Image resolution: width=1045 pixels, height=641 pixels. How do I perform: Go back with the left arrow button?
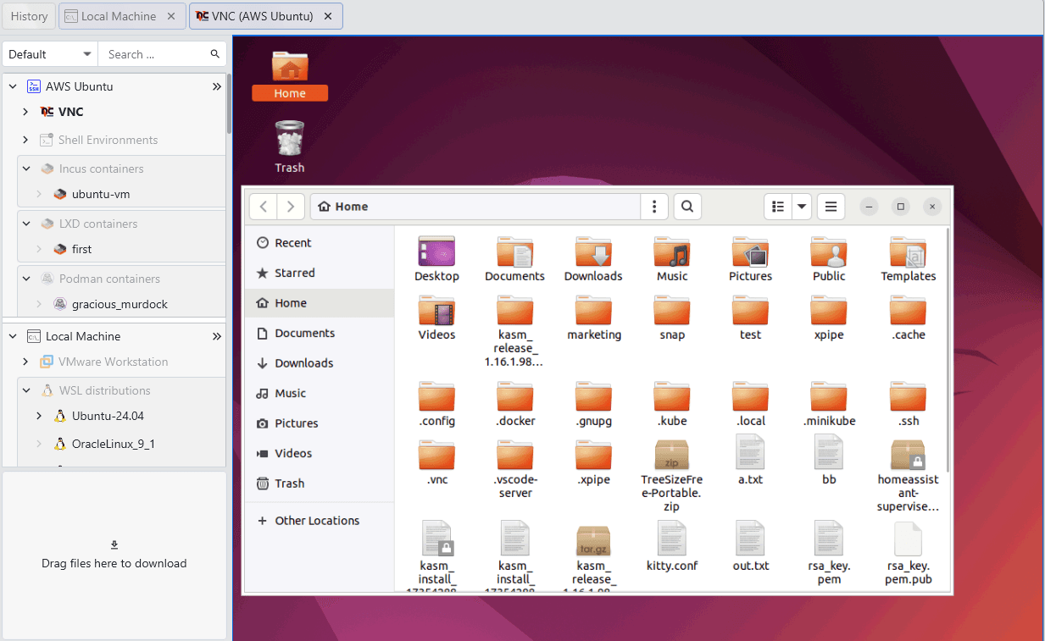point(264,207)
